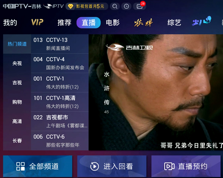Screen dimensions: 223x178
Task: Choose the 吉视 channel category
Action: pyautogui.click(x=17, y=83)
